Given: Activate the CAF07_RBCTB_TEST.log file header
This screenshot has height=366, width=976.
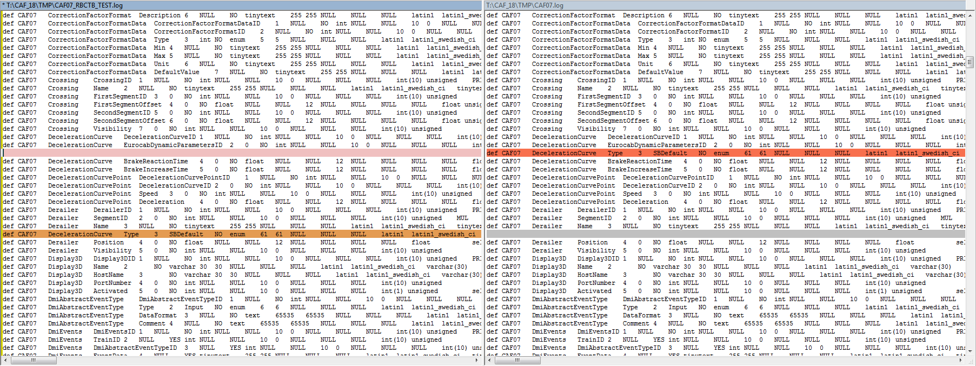Looking at the screenshot, I should pos(65,5).
